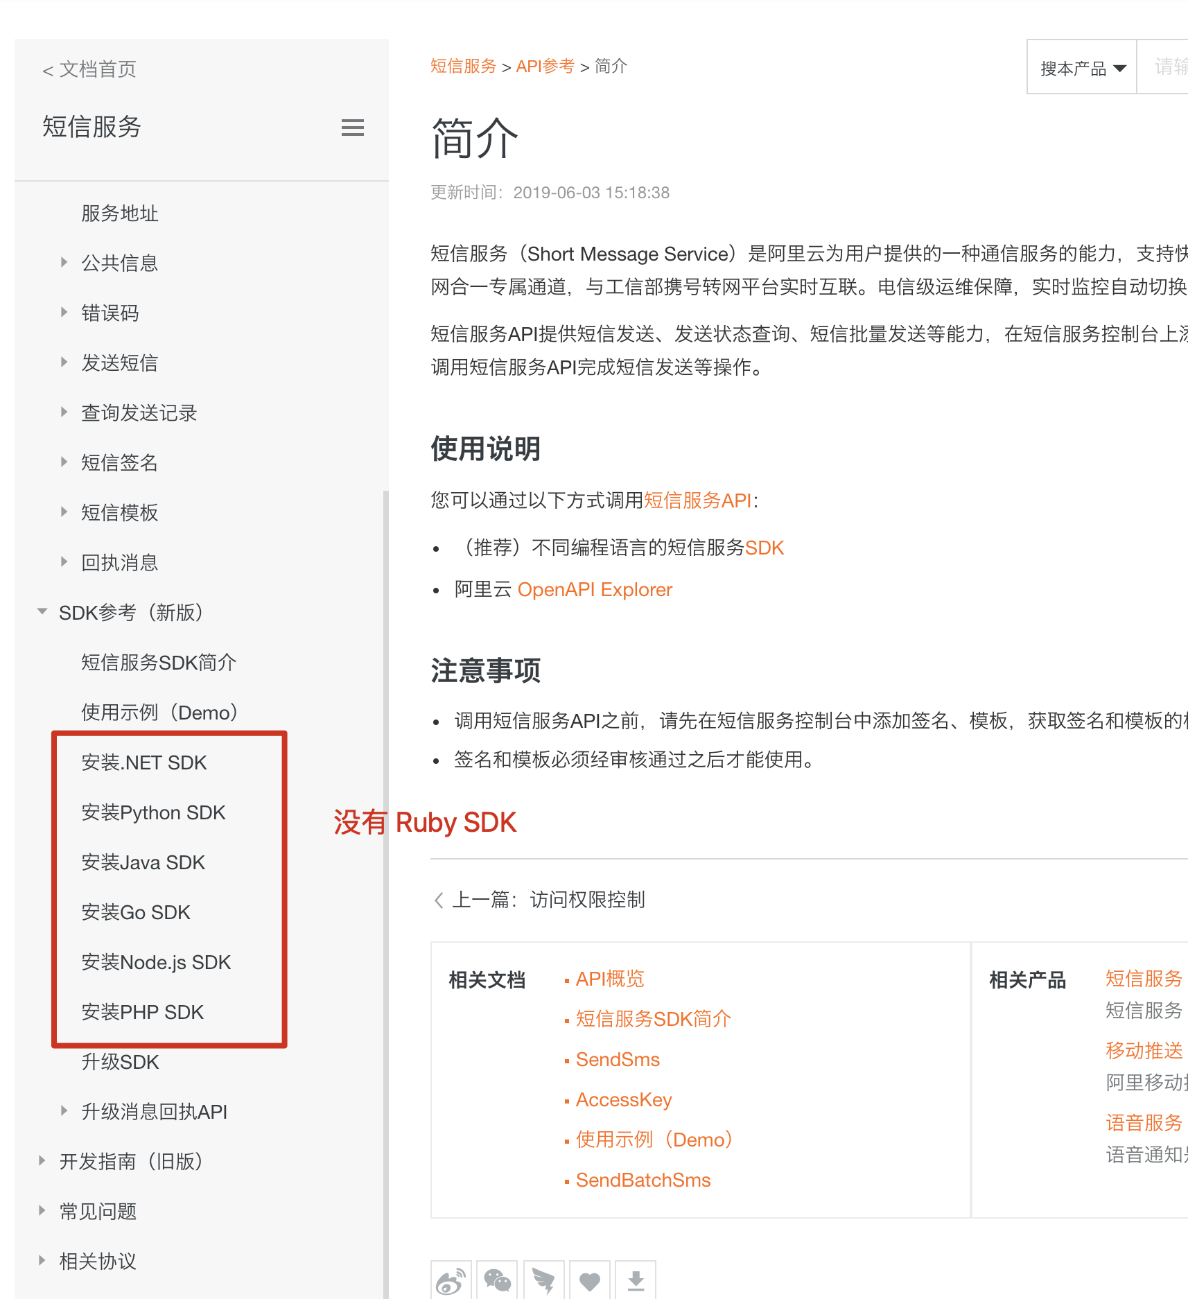Viewport: 1188px width, 1299px height.
Task: Open the SendBatchSms related document
Action: 643,1180
